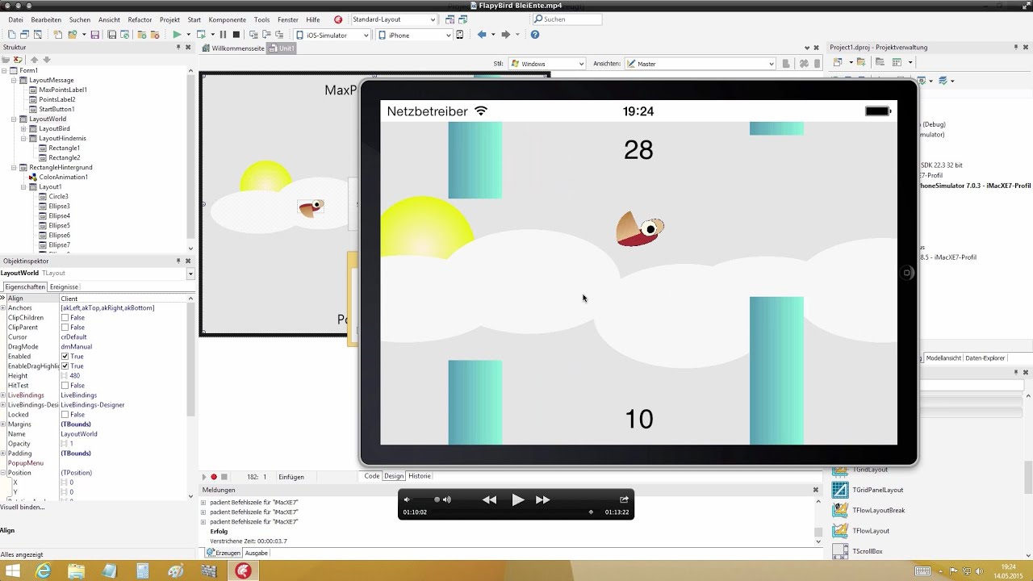Click the green Run button in toolbar
The height and width of the screenshot is (581, 1033).
tap(177, 35)
